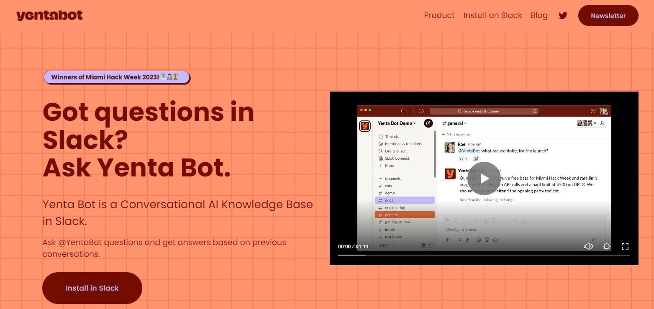Click the user profile avatar in Slack titlebar
The height and width of the screenshot is (309, 654).
(x=603, y=111)
